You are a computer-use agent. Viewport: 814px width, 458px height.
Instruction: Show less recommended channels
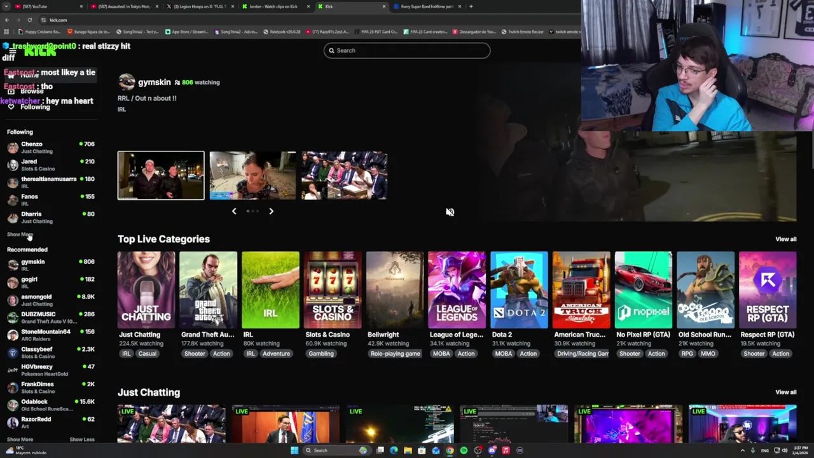[x=81, y=440]
